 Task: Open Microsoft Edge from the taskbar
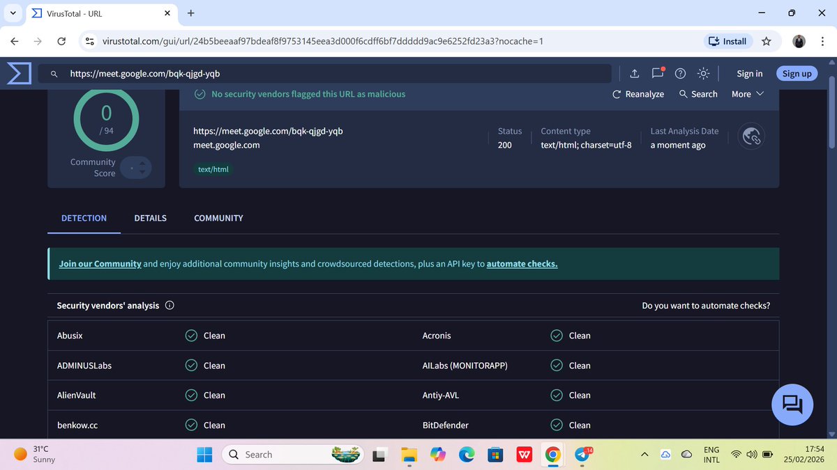(x=466, y=455)
